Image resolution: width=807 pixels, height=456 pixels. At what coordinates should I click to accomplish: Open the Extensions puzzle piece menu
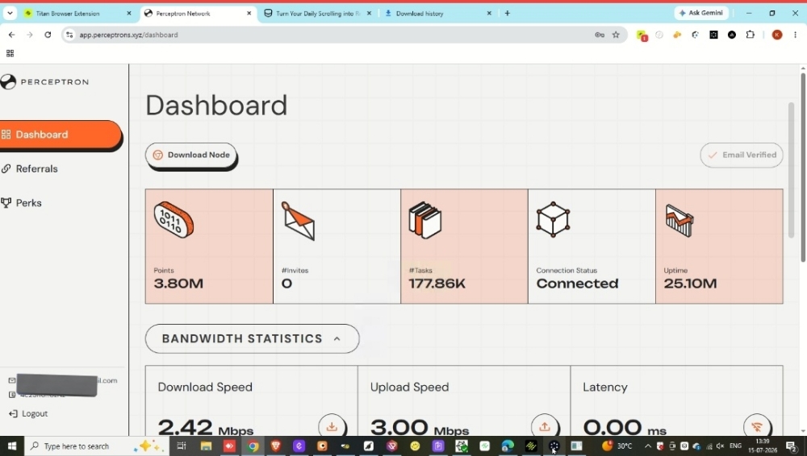(x=751, y=35)
